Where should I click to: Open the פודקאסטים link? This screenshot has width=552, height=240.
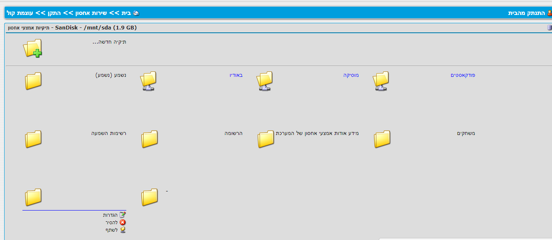[x=463, y=75]
